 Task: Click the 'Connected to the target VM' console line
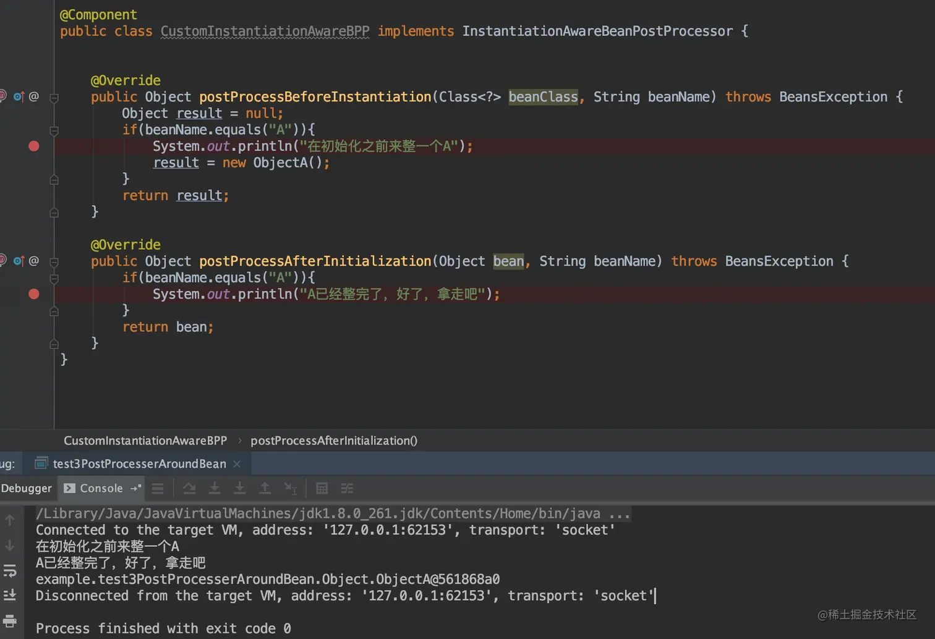[325, 530]
